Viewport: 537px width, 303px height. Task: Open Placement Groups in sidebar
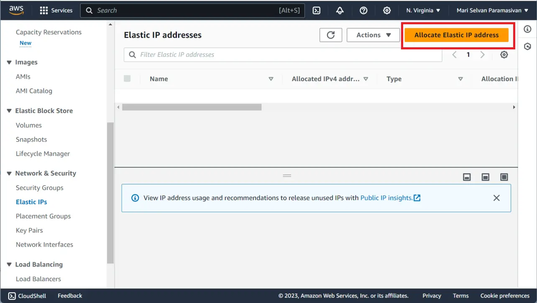pos(43,216)
